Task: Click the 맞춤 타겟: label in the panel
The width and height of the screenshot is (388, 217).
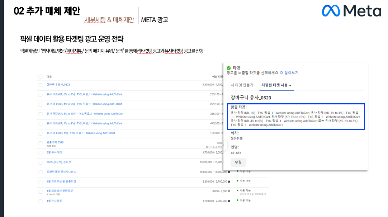Action: 238,107
